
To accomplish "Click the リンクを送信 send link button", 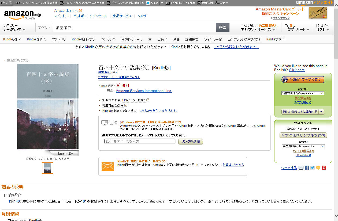I will pos(191,141).
